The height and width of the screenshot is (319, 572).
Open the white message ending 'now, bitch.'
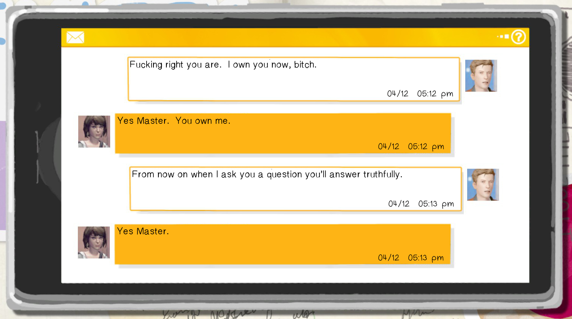pos(294,79)
